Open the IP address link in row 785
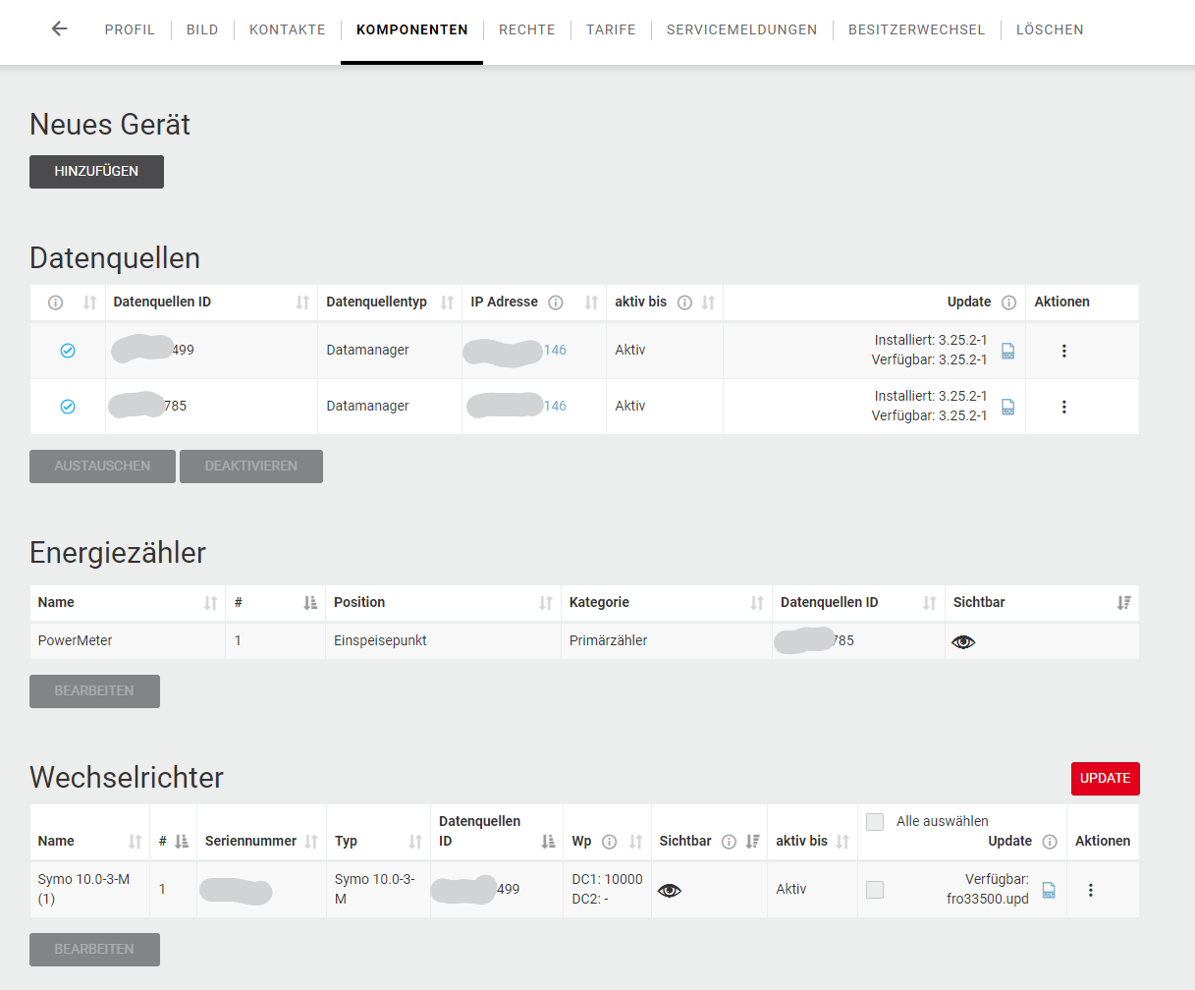Image resolution: width=1195 pixels, height=990 pixels. [x=555, y=406]
